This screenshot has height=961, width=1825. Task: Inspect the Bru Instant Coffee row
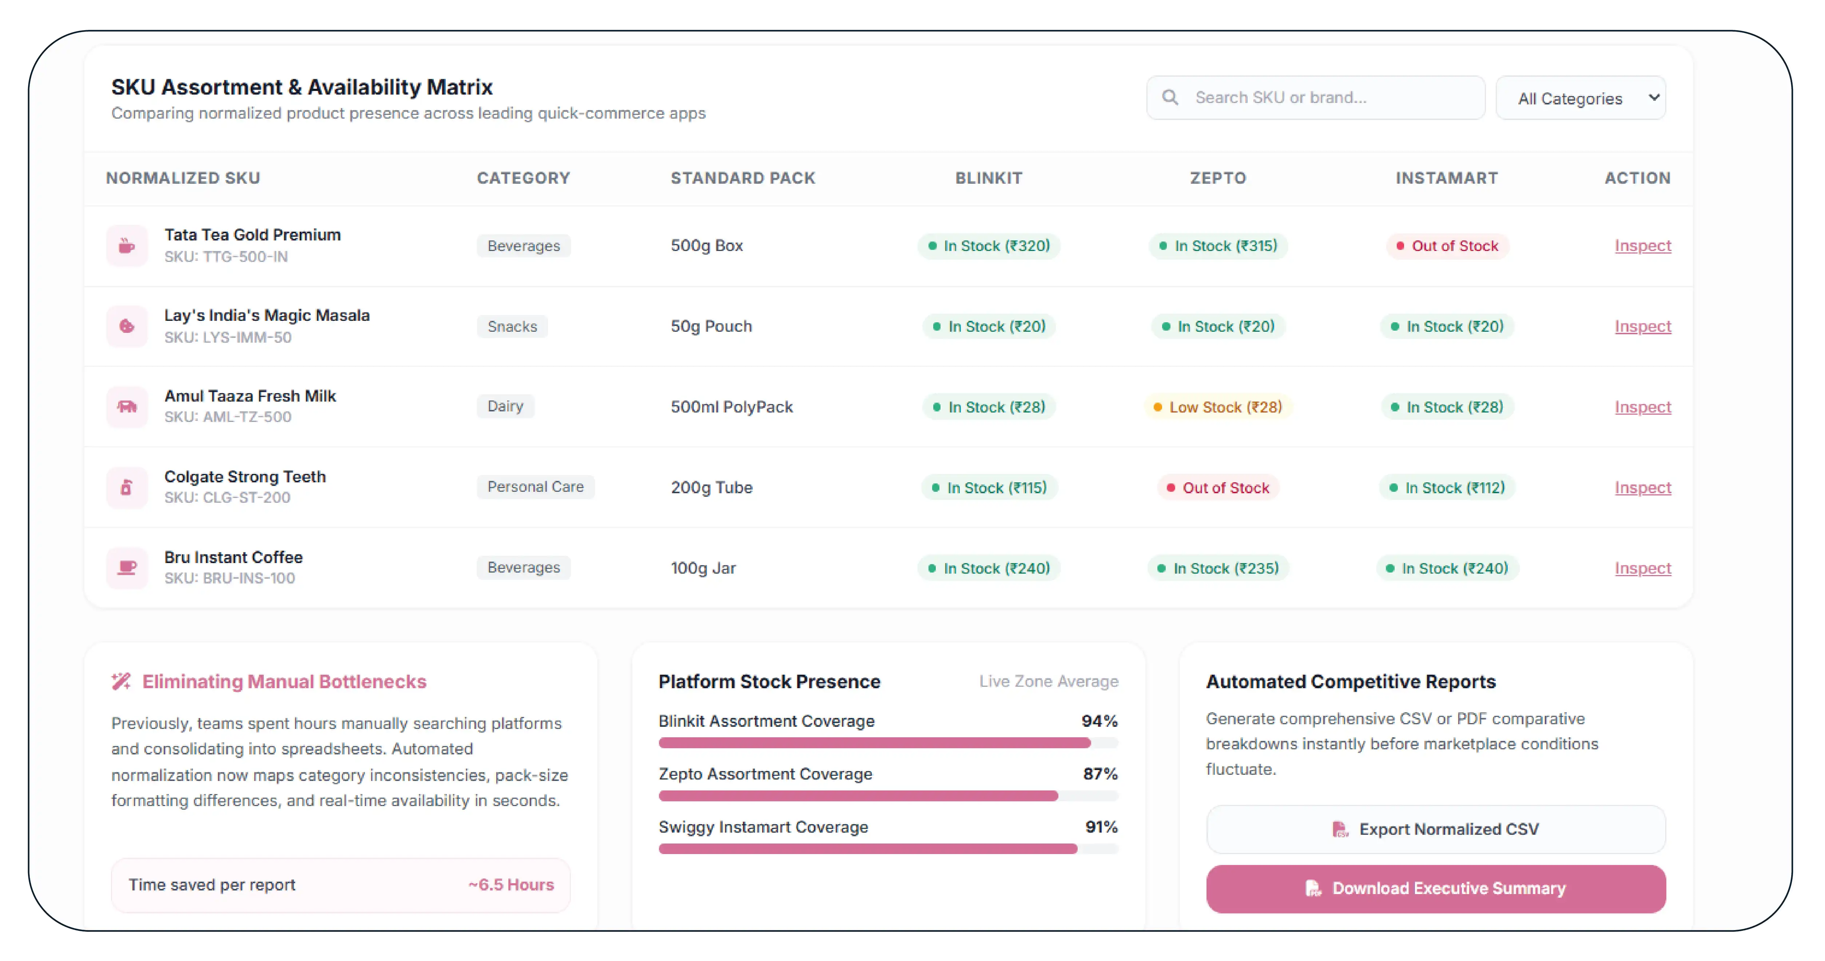pyautogui.click(x=1643, y=569)
